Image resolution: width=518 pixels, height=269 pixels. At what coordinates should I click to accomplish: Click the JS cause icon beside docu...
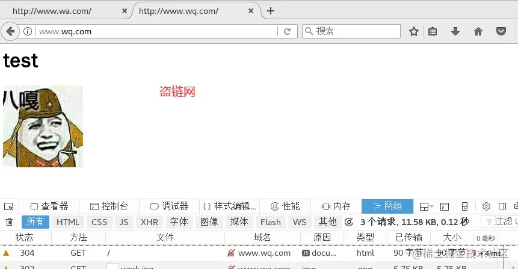(x=306, y=253)
